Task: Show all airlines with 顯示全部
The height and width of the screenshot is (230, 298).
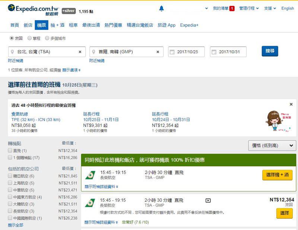Action: point(16,225)
